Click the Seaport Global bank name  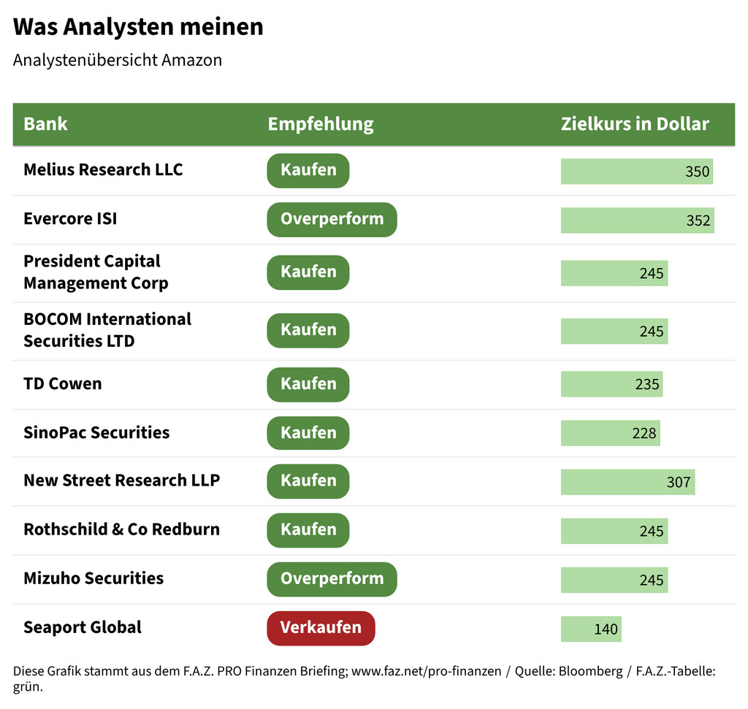(83, 628)
